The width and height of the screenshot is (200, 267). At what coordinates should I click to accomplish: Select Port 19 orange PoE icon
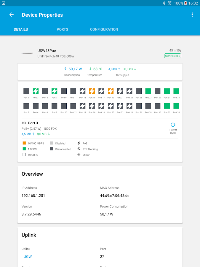[x=111, y=91]
